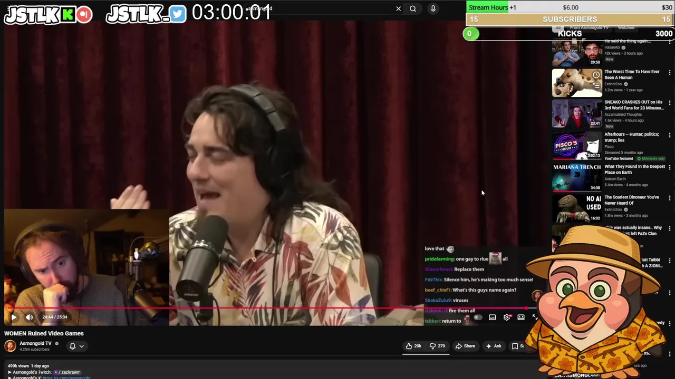
Task: Open more options for the Afterhours video
Action: [x=670, y=135]
